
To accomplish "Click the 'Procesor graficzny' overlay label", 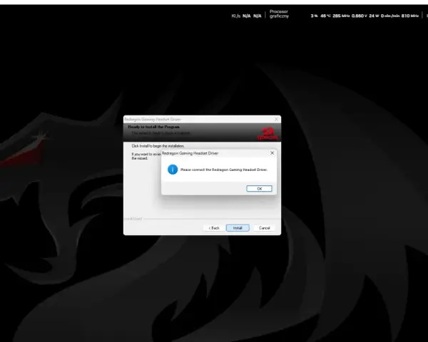I will pos(279,14).
